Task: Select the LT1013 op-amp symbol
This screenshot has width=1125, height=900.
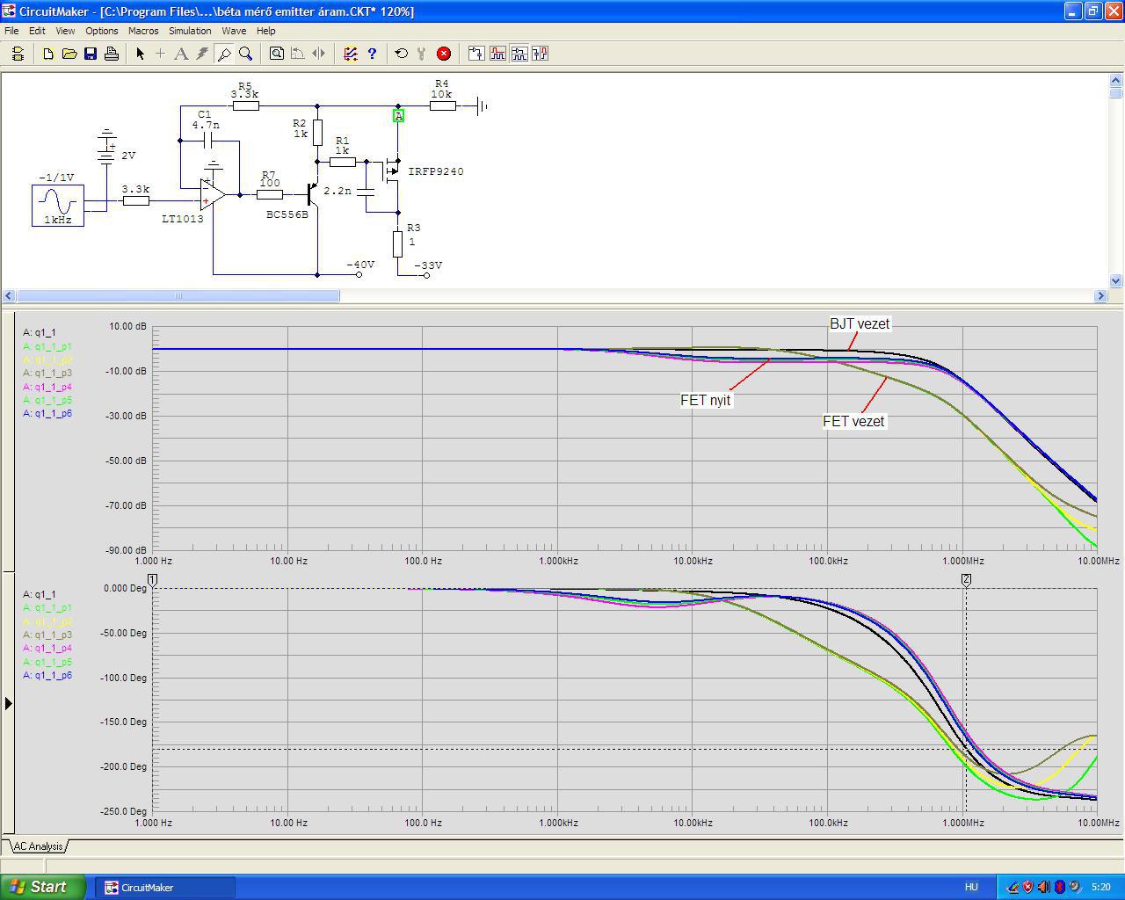Action: [212, 194]
